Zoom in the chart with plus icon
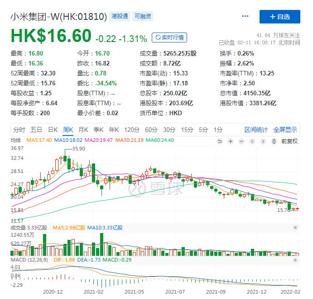 pyautogui.click(x=231, y=141)
